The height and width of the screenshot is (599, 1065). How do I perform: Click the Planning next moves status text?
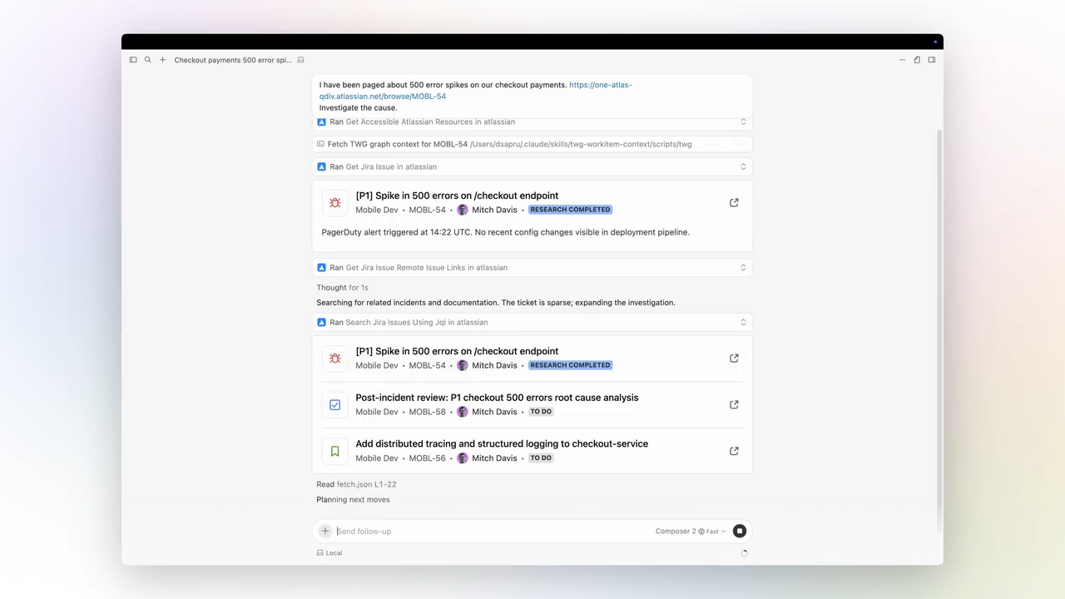pyautogui.click(x=353, y=500)
